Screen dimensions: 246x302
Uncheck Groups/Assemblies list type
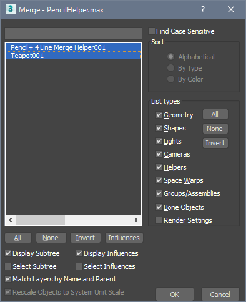(159, 193)
